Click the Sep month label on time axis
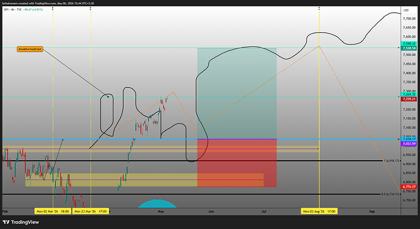Viewport: 420px width, 229px height. 372,211
